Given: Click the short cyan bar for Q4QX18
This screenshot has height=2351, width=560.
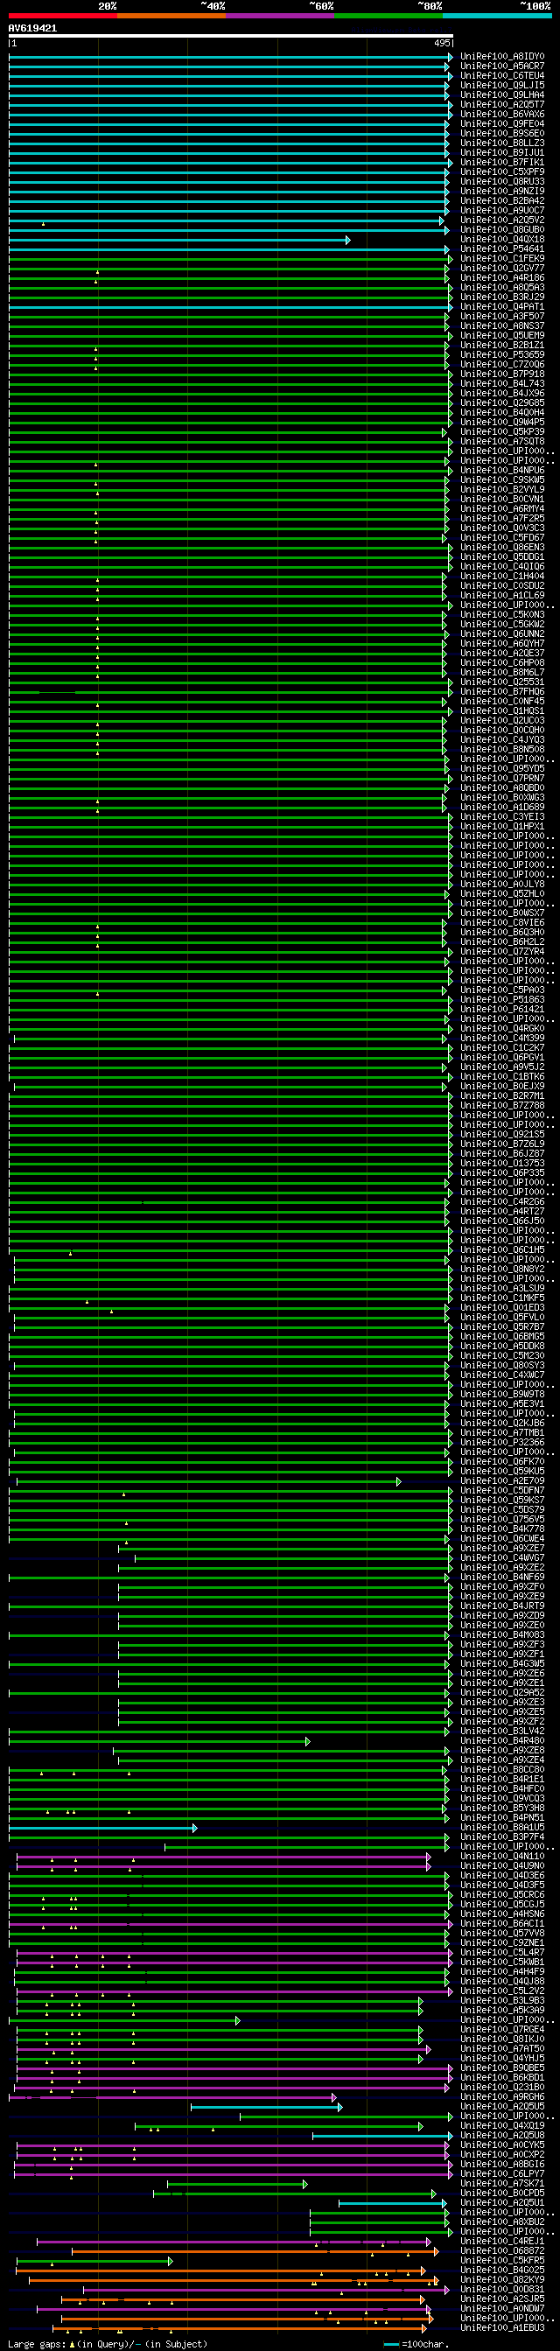Looking at the screenshot, I should [x=179, y=240].
